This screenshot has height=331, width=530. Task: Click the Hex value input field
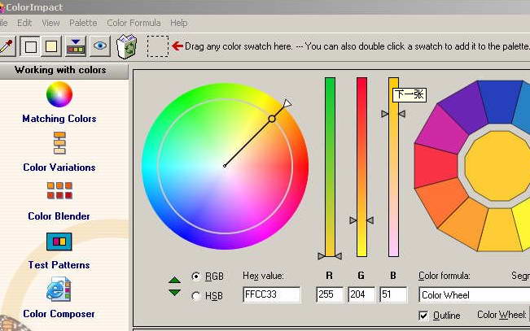click(271, 294)
